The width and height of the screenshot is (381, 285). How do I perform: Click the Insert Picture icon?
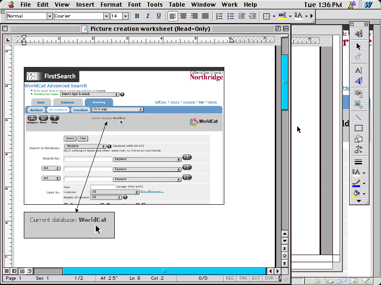click(359, 104)
